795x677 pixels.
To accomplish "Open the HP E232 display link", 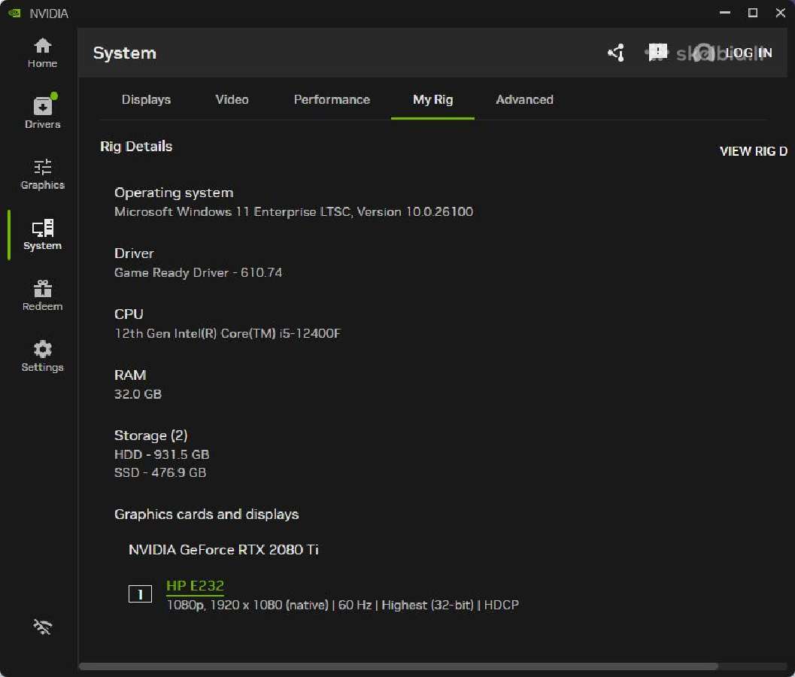I will pyautogui.click(x=195, y=586).
